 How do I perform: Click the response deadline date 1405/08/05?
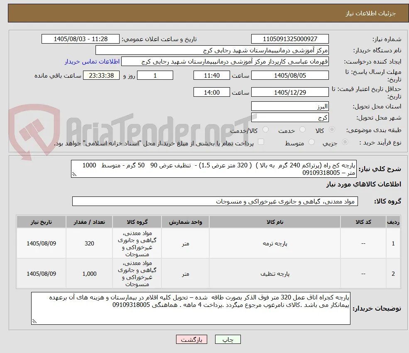[290, 76]
